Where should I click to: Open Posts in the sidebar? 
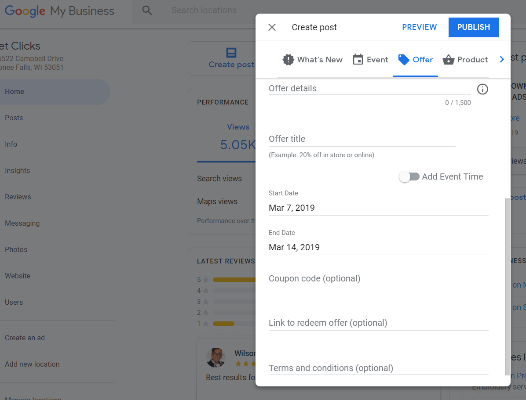click(x=14, y=118)
